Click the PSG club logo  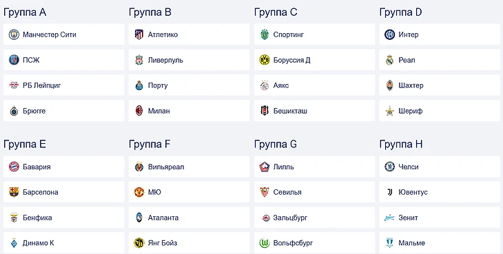click(x=14, y=60)
